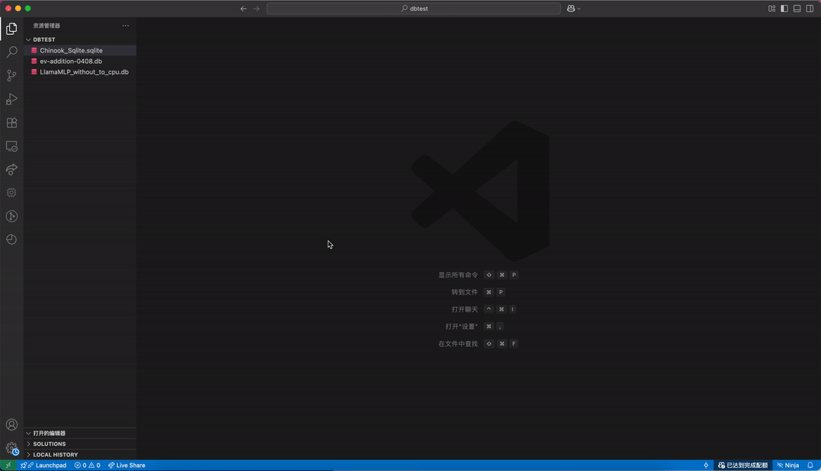Click Launchpad in the status bar
Image resolution: width=821 pixels, height=471 pixels.
[43, 465]
